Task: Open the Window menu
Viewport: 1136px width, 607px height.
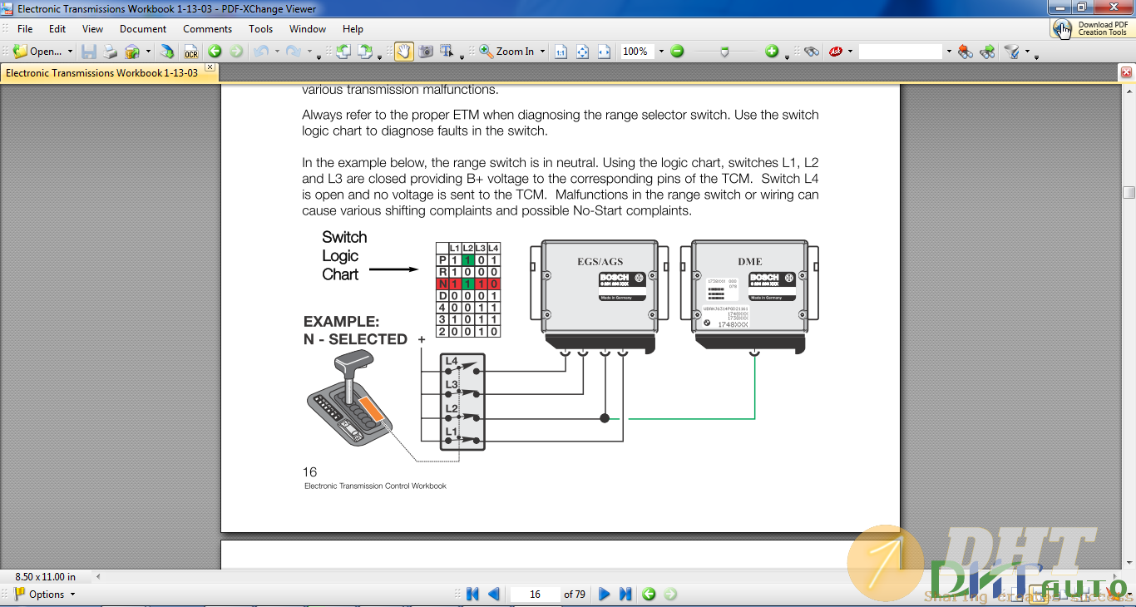Action: [x=308, y=29]
